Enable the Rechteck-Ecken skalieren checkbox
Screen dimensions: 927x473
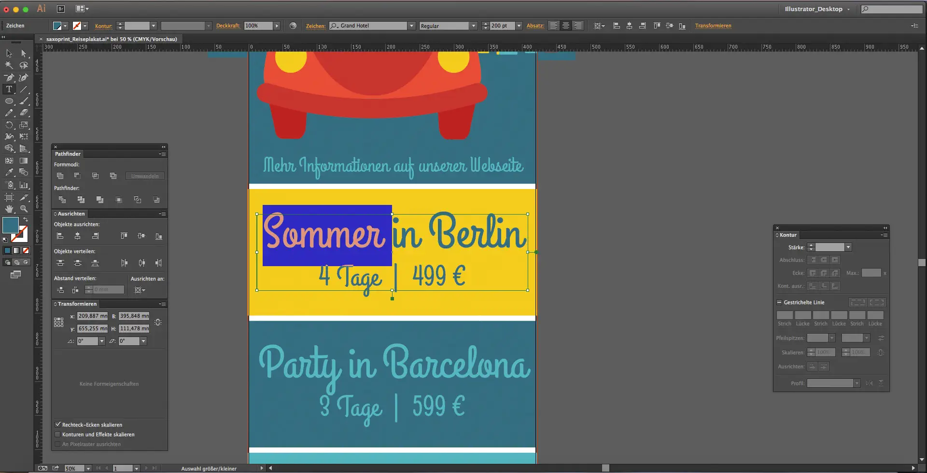tap(58, 424)
